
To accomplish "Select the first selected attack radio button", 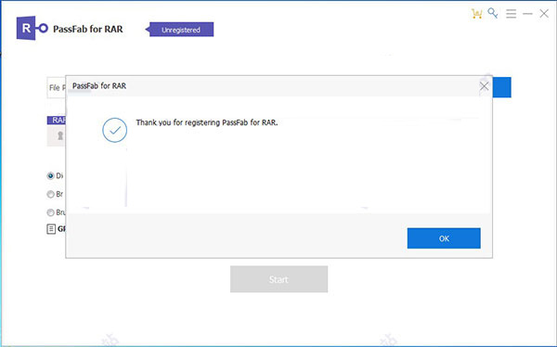I will pyautogui.click(x=50, y=175).
